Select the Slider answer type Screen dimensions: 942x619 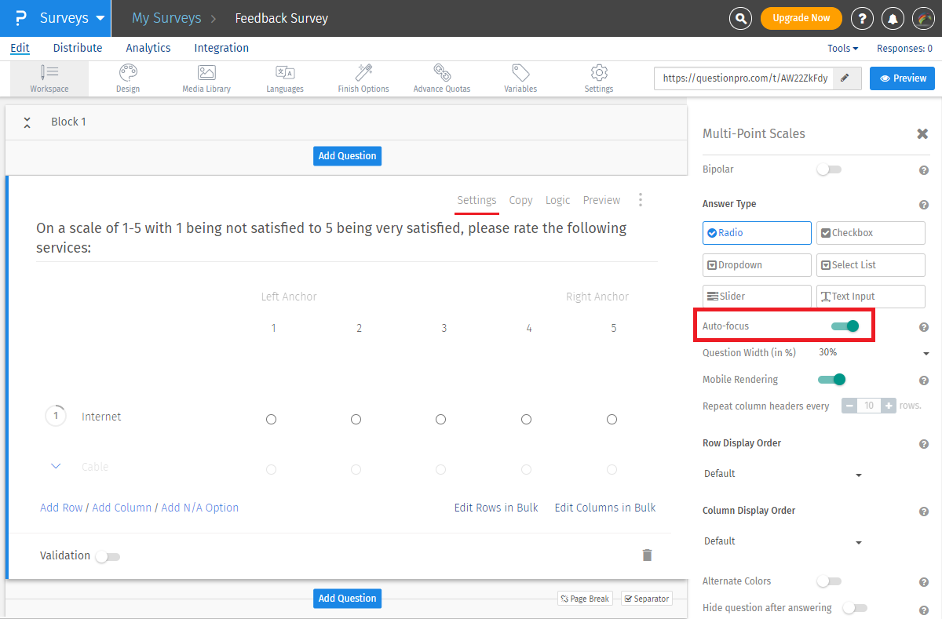click(x=757, y=297)
